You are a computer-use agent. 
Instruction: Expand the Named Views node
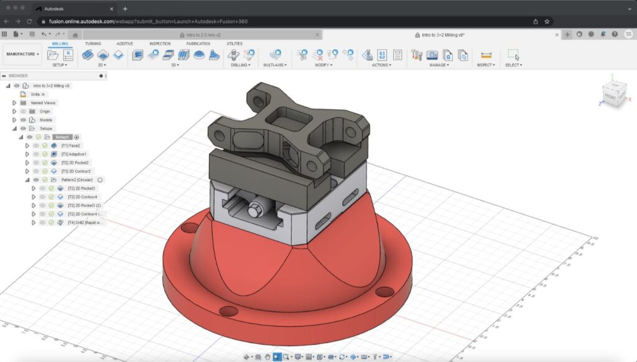pos(14,103)
